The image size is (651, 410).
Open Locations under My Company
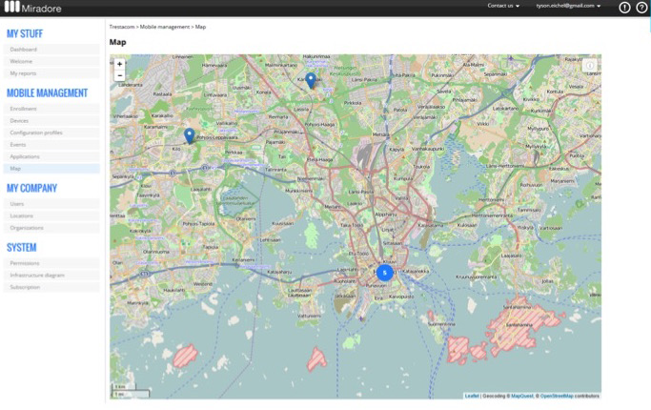pos(51,216)
